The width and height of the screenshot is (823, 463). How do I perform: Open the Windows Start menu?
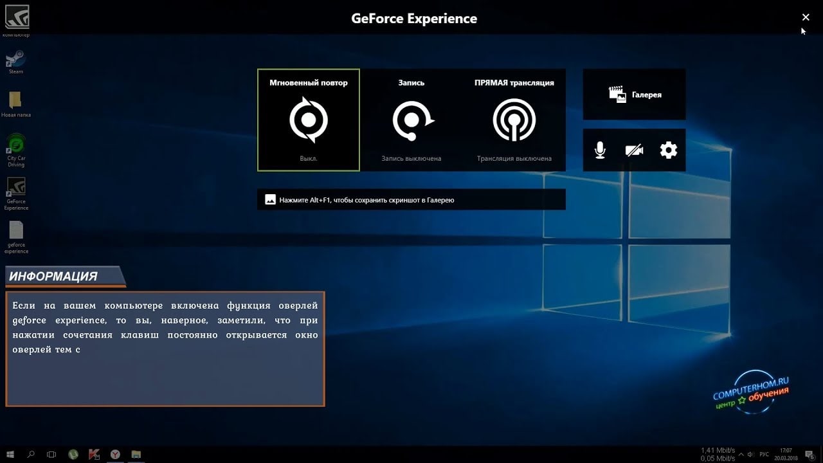(x=10, y=454)
